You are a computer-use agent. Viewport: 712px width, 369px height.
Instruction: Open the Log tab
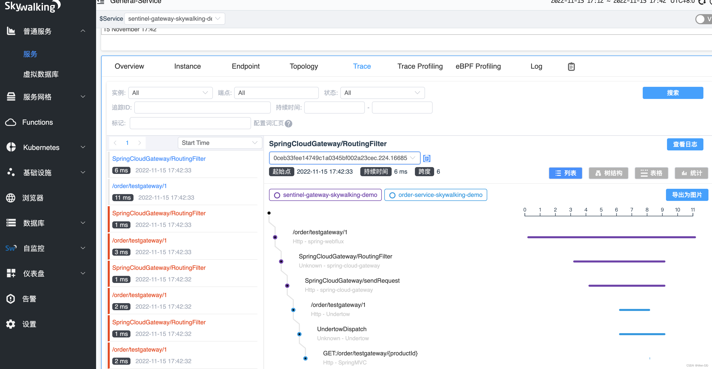[536, 66]
